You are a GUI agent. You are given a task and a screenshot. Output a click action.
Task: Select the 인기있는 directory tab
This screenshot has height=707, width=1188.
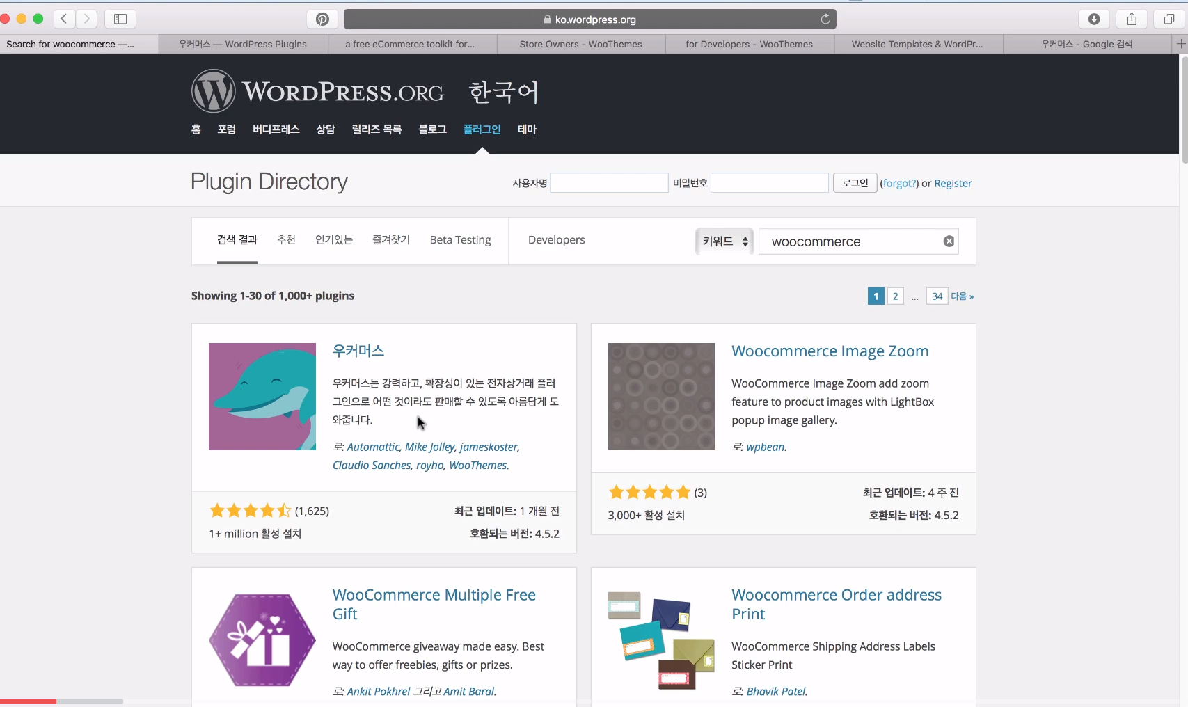pyautogui.click(x=334, y=240)
